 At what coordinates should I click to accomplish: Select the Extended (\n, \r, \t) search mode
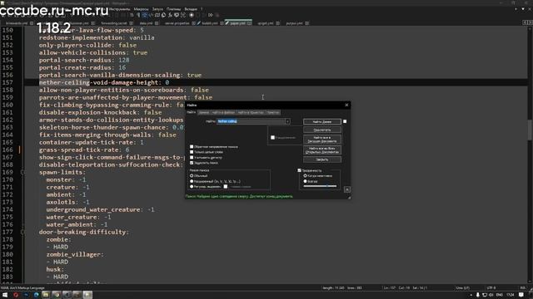[192, 181]
